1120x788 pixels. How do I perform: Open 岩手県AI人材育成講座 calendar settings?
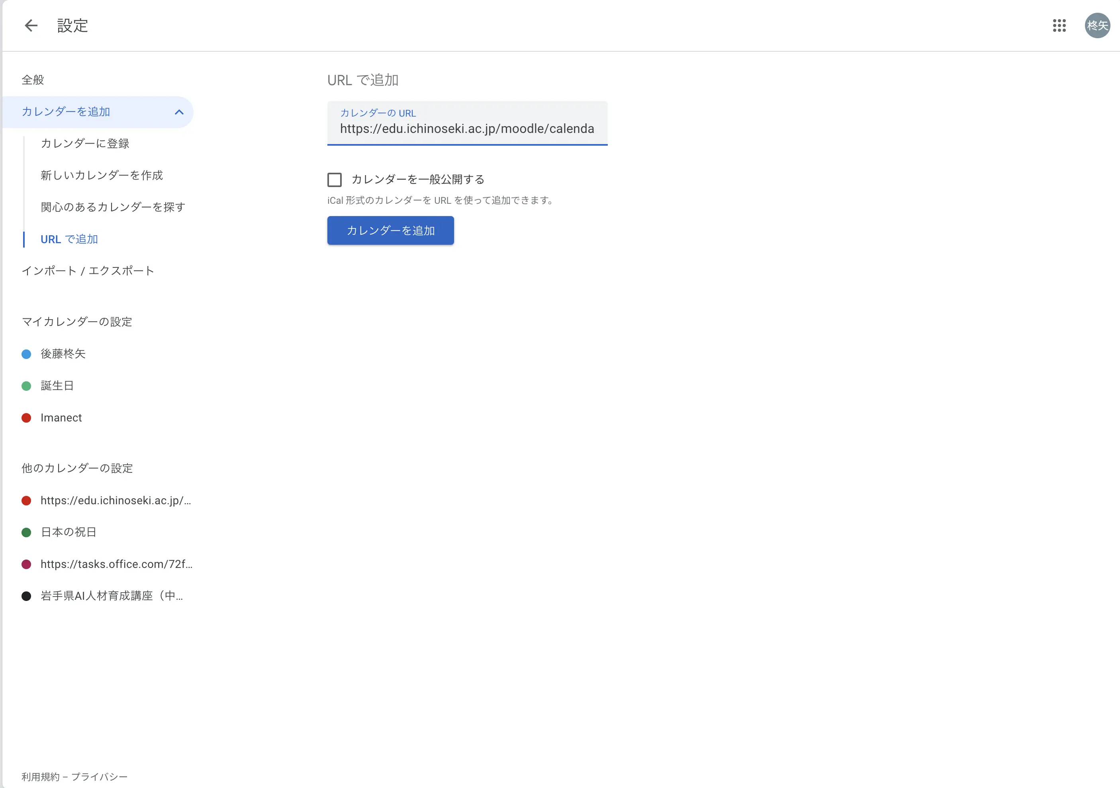(112, 596)
